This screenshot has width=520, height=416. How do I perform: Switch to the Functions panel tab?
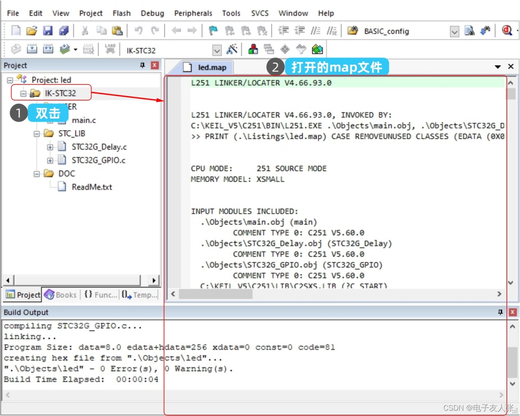tap(101, 295)
